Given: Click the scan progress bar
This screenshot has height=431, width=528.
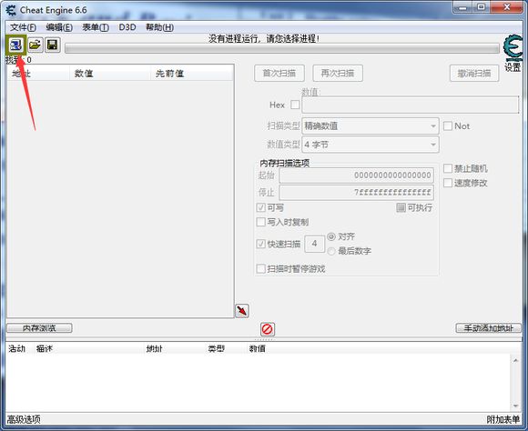Looking at the screenshot, I should point(282,49).
